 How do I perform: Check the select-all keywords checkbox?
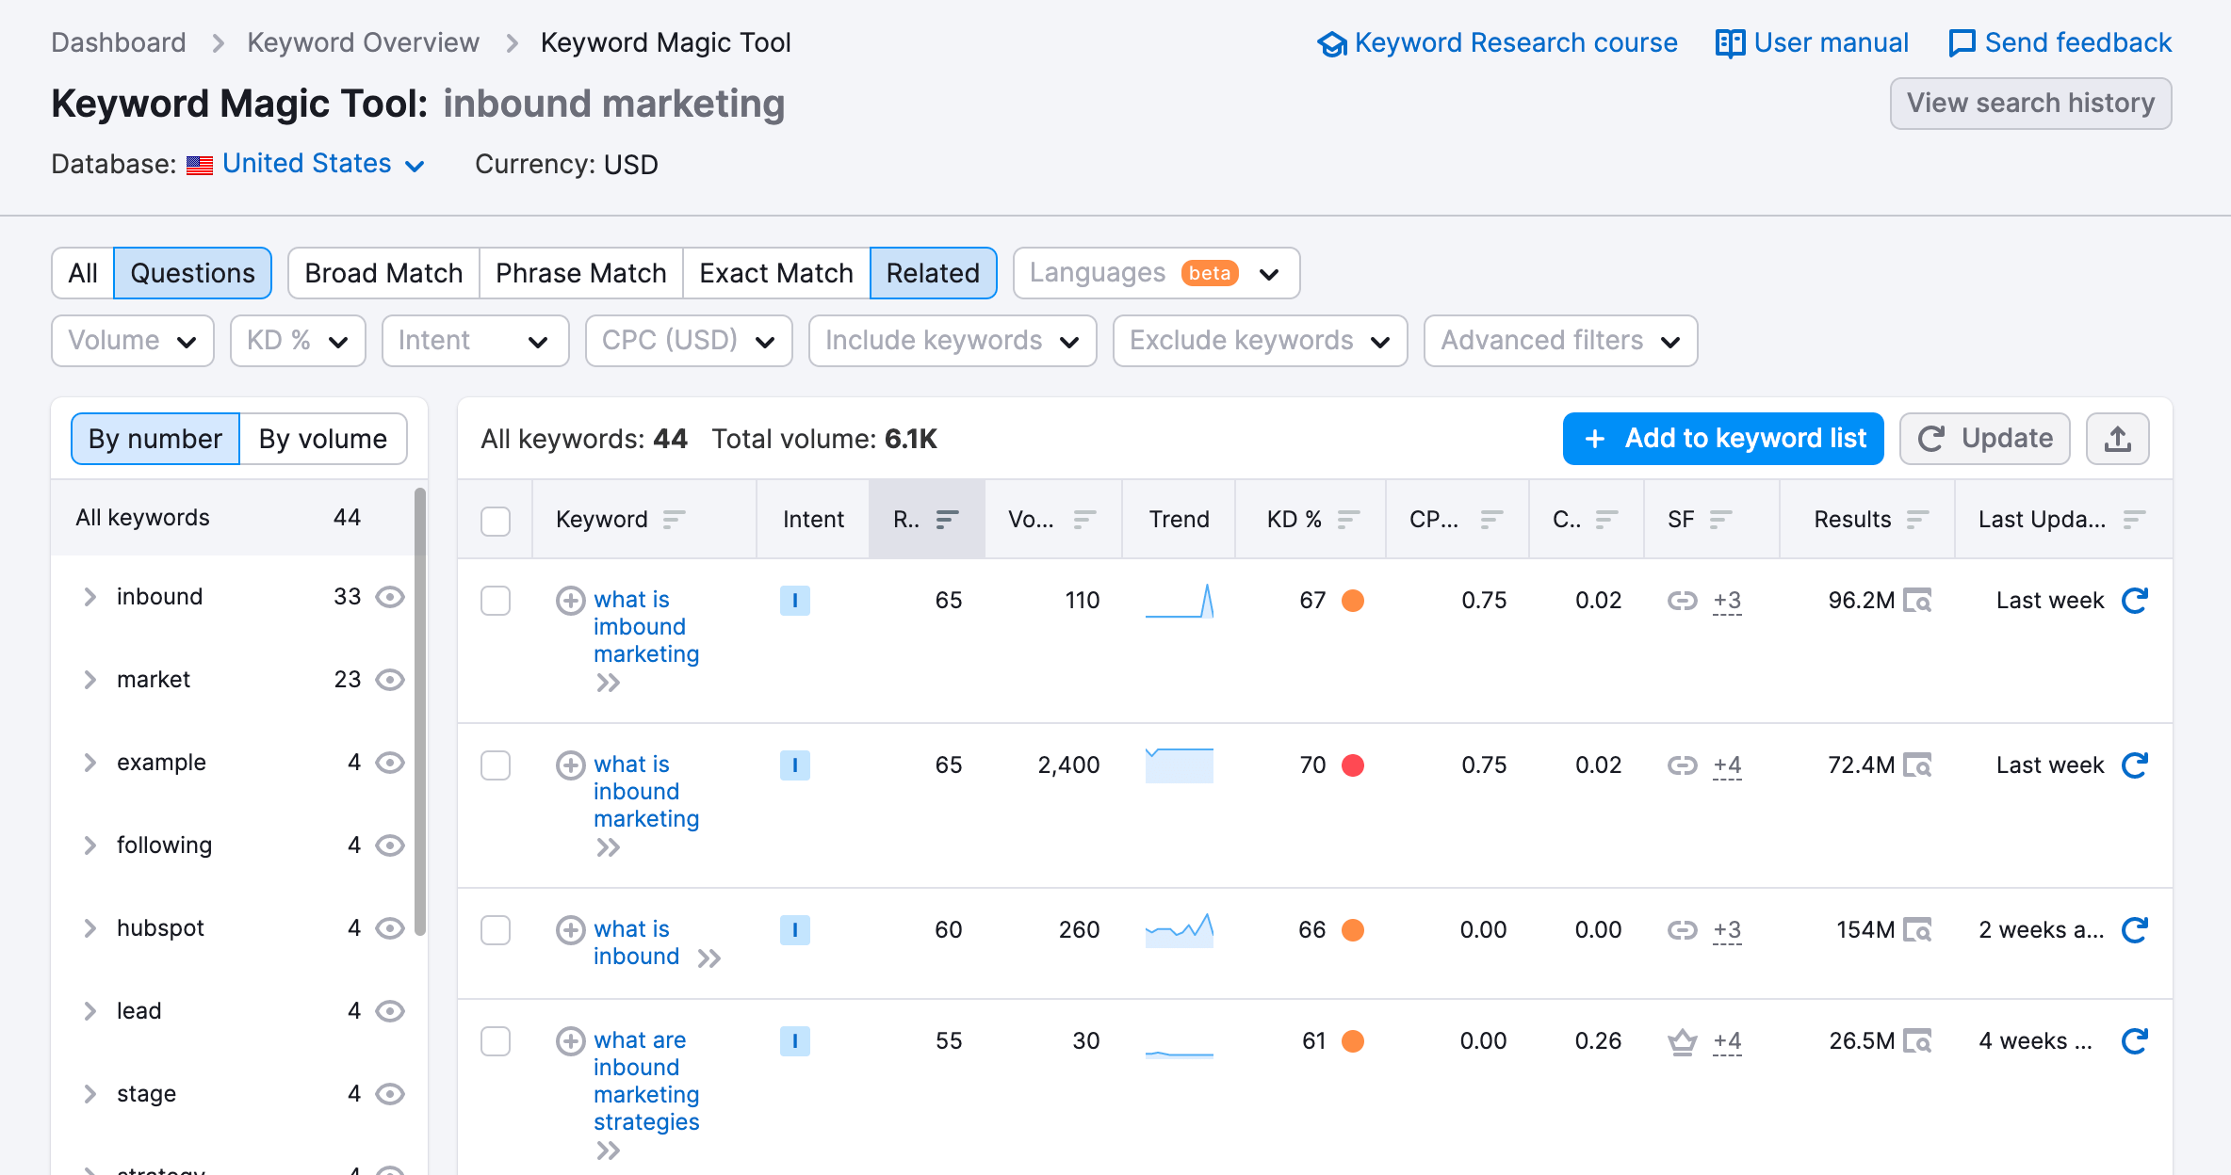coord(496,521)
